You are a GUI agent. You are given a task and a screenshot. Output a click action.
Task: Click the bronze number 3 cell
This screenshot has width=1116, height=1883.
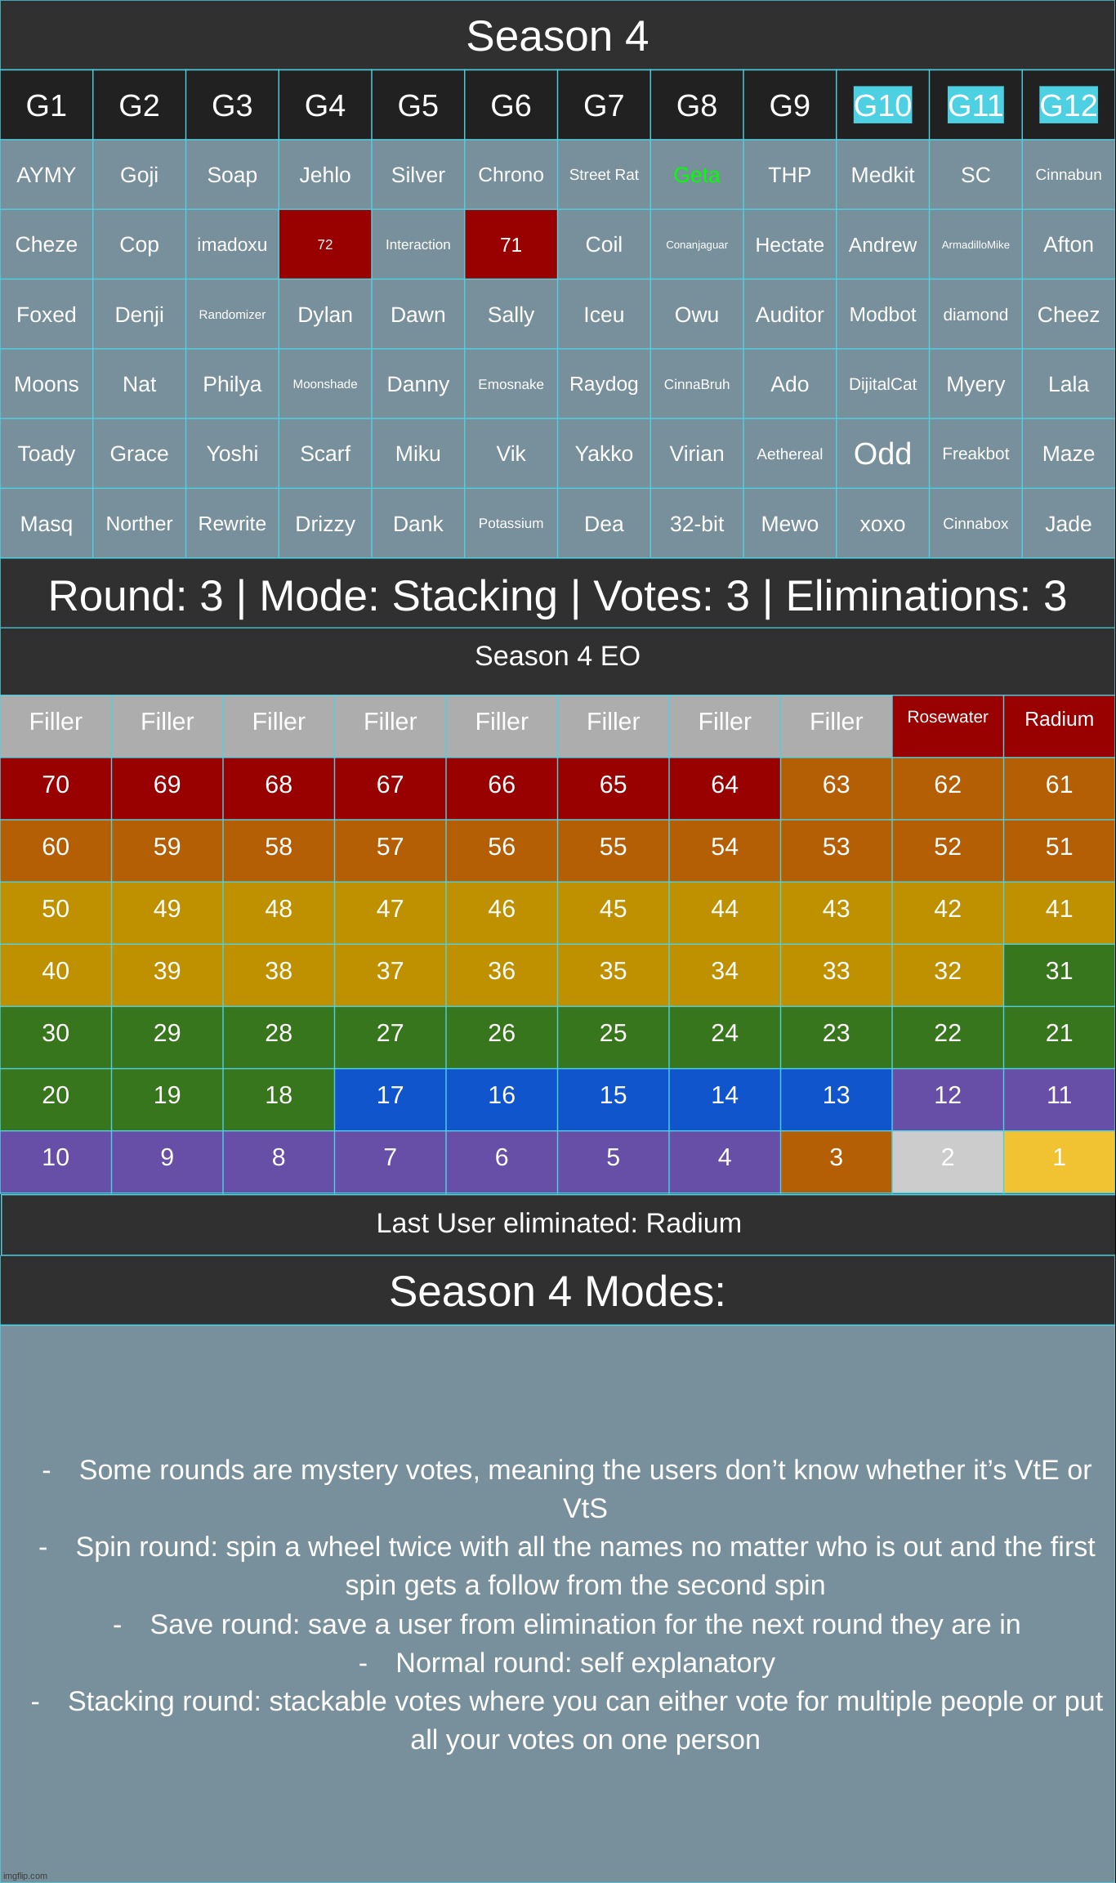[836, 1157]
